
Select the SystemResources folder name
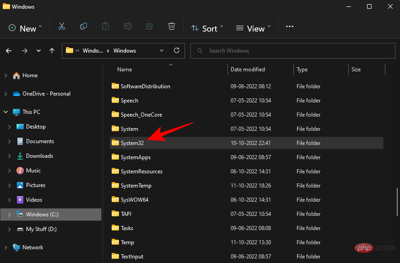(x=141, y=172)
